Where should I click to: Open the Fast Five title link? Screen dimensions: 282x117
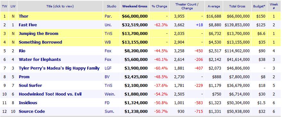[x=28, y=25]
